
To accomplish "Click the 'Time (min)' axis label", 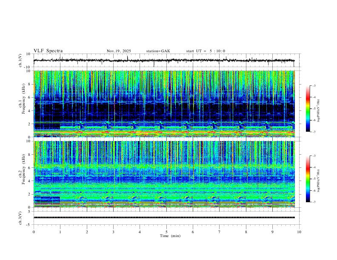I will point(170,236).
